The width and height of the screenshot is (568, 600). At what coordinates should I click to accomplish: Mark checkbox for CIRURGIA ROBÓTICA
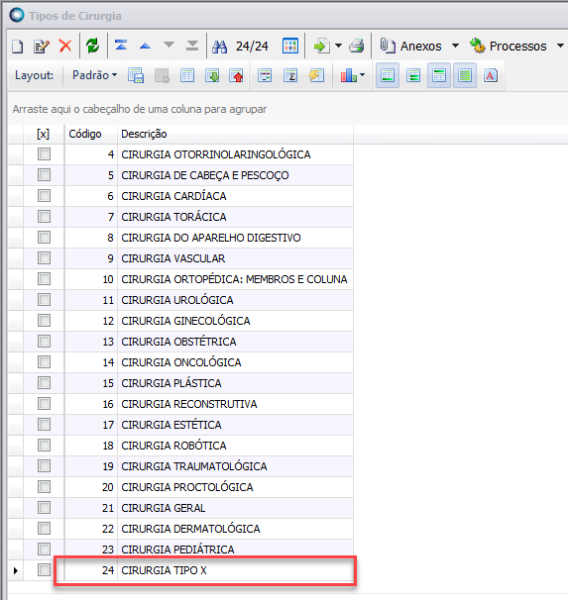click(44, 445)
